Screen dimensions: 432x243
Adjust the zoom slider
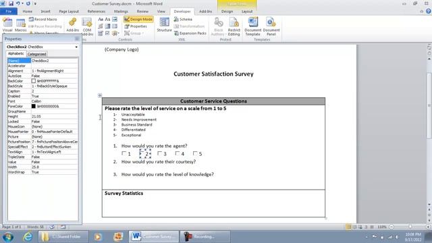[410, 227]
